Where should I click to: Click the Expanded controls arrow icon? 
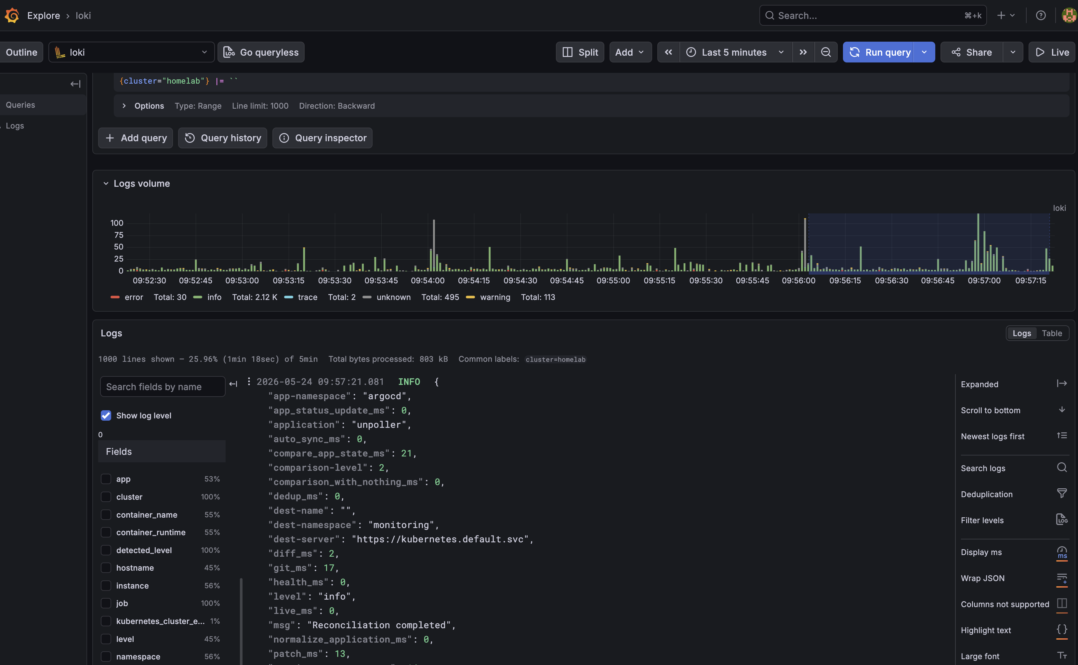click(1062, 384)
